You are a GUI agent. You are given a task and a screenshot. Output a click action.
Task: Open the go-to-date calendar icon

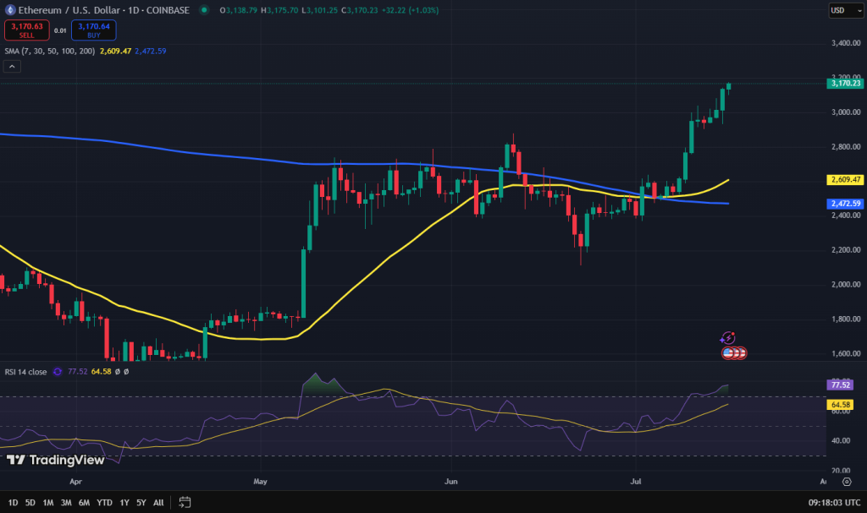pos(185,503)
